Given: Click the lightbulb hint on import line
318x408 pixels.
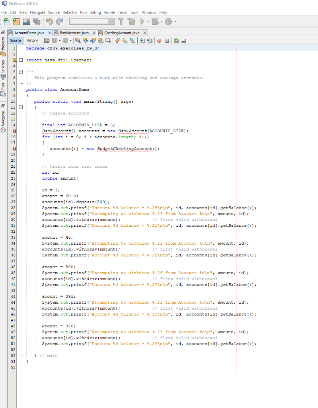Looking at the screenshot, I should [x=15, y=60].
